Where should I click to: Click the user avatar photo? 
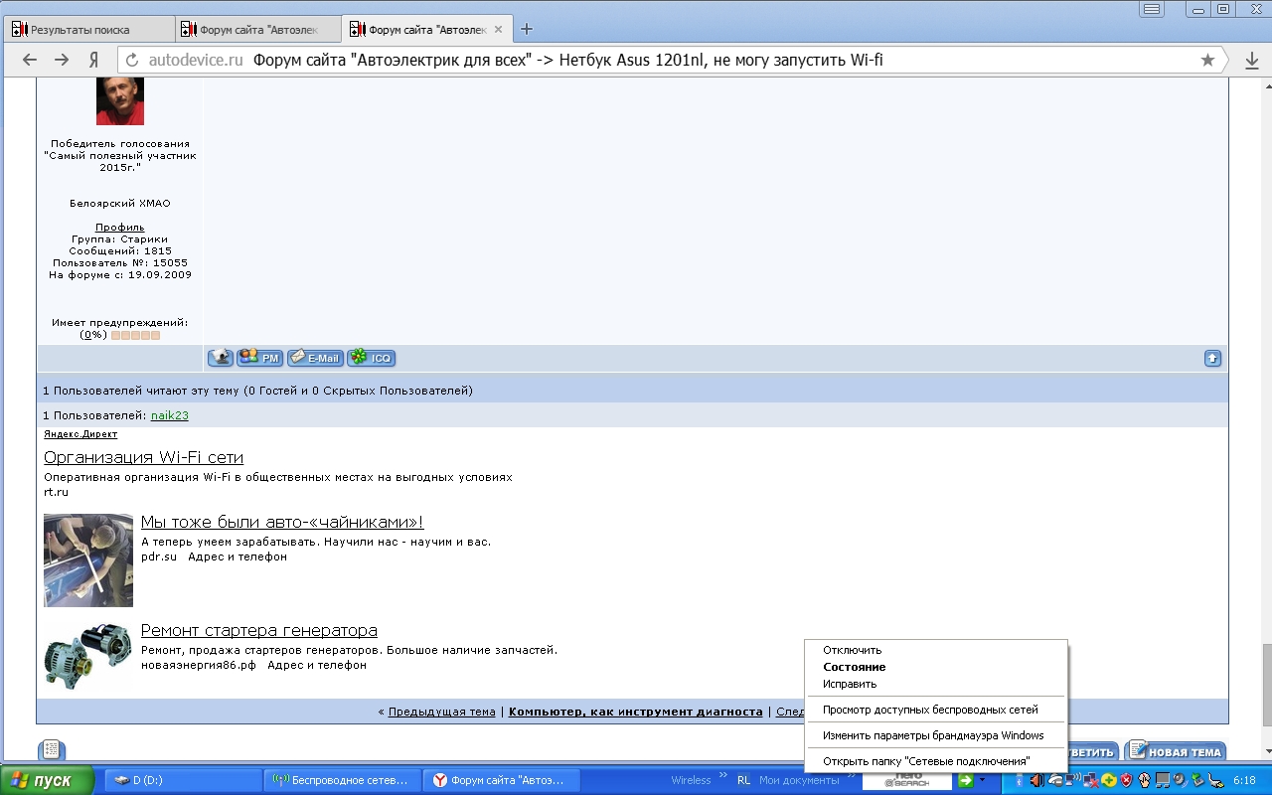pyautogui.click(x=120, y=101)
